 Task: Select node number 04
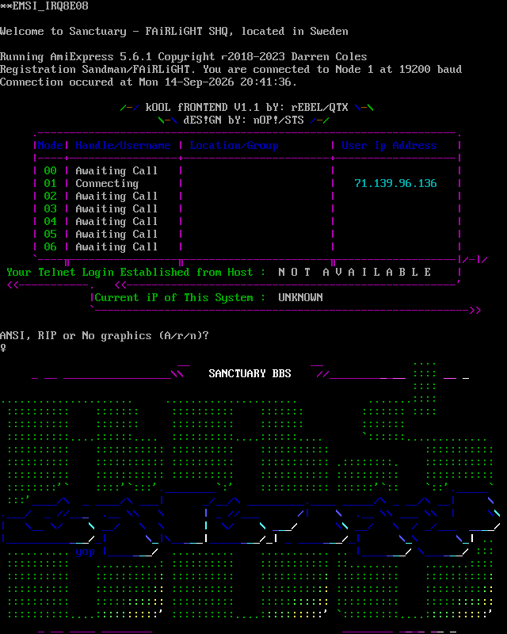point(50,222)
